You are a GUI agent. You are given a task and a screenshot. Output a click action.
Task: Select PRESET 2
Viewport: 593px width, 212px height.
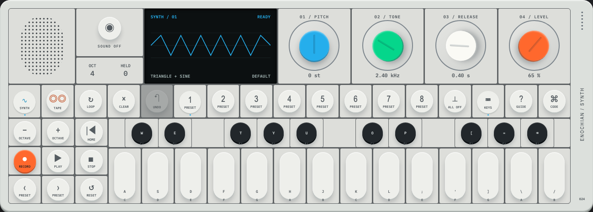(x=223, y=101)
